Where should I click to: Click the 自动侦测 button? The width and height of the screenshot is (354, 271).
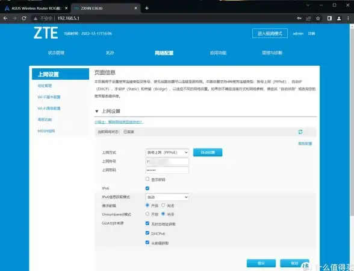208,152
